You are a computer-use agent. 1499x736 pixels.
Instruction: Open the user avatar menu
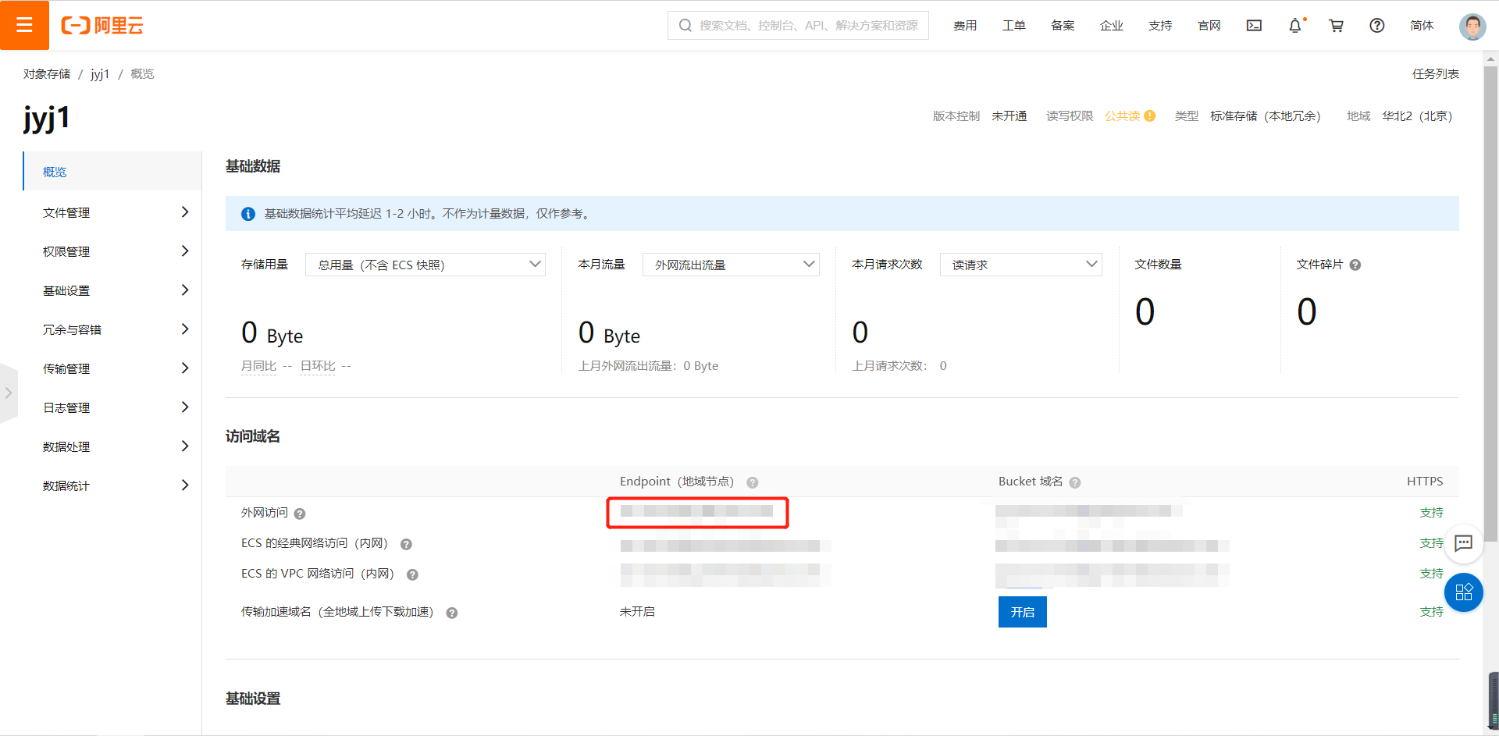point(1472,26)
